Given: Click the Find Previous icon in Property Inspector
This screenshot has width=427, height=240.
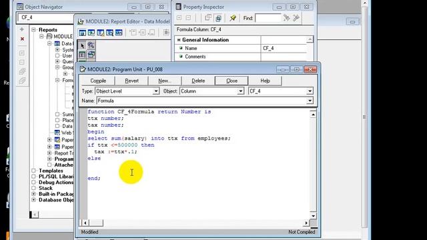Looking at the screenshot, I should tap(296, 18).
